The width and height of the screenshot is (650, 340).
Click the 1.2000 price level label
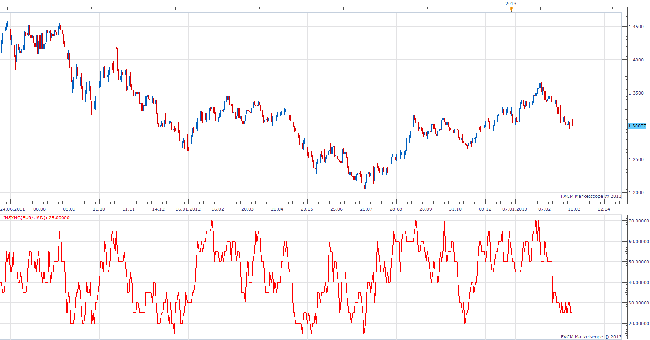pos(636,193)
